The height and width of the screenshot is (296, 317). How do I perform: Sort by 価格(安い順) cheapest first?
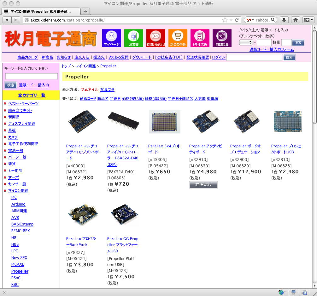point(133,99)
